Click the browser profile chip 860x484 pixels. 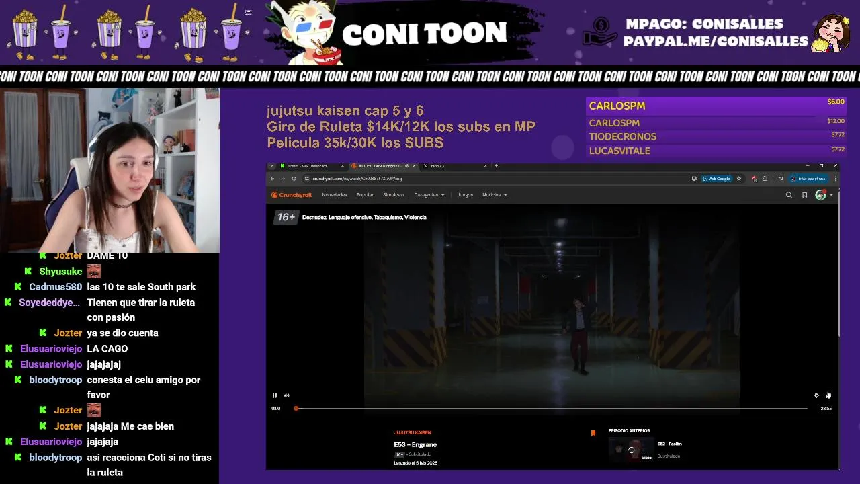point(808,179)
